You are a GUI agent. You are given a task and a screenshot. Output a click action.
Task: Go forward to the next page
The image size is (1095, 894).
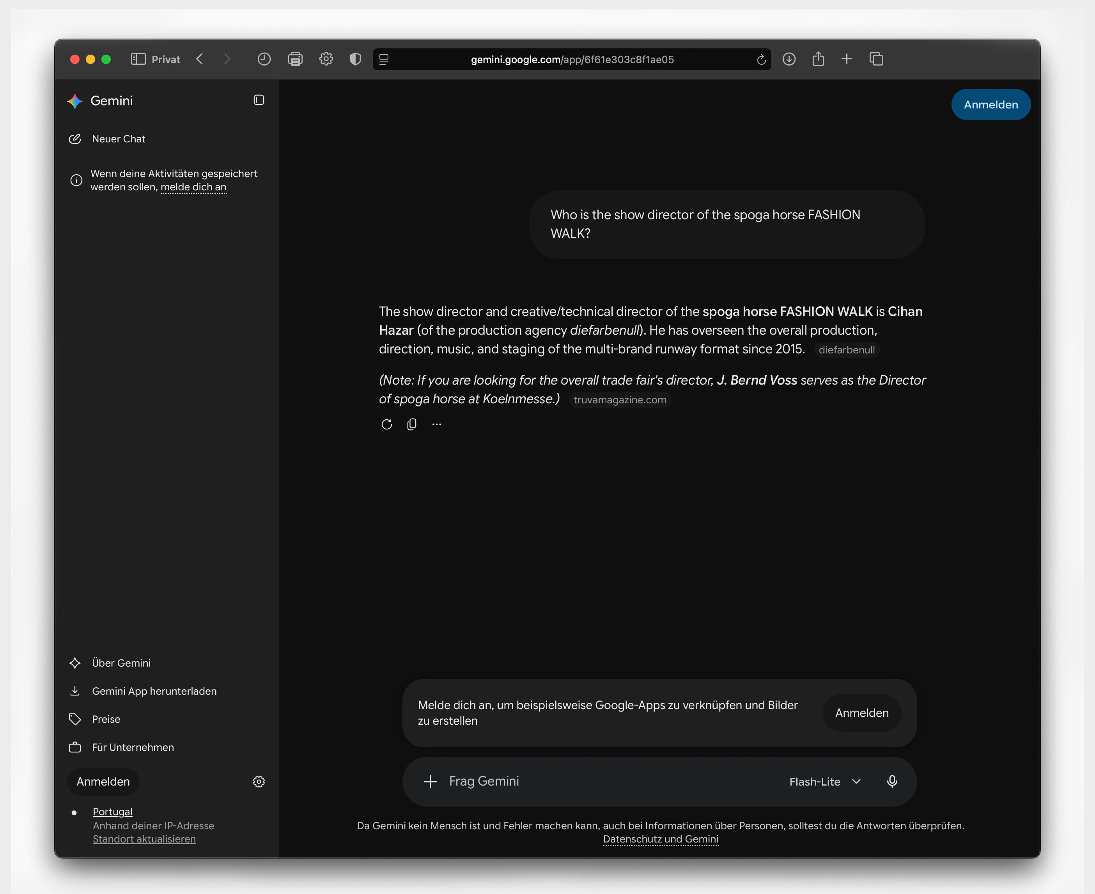tap(227, 59)
